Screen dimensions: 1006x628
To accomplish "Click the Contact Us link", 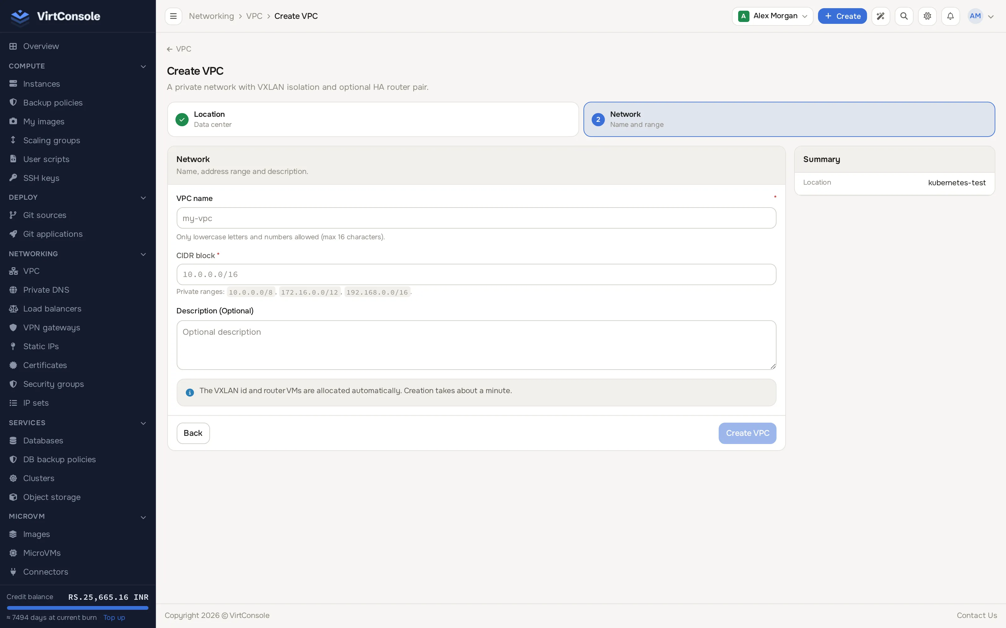I will click(976, 615).
